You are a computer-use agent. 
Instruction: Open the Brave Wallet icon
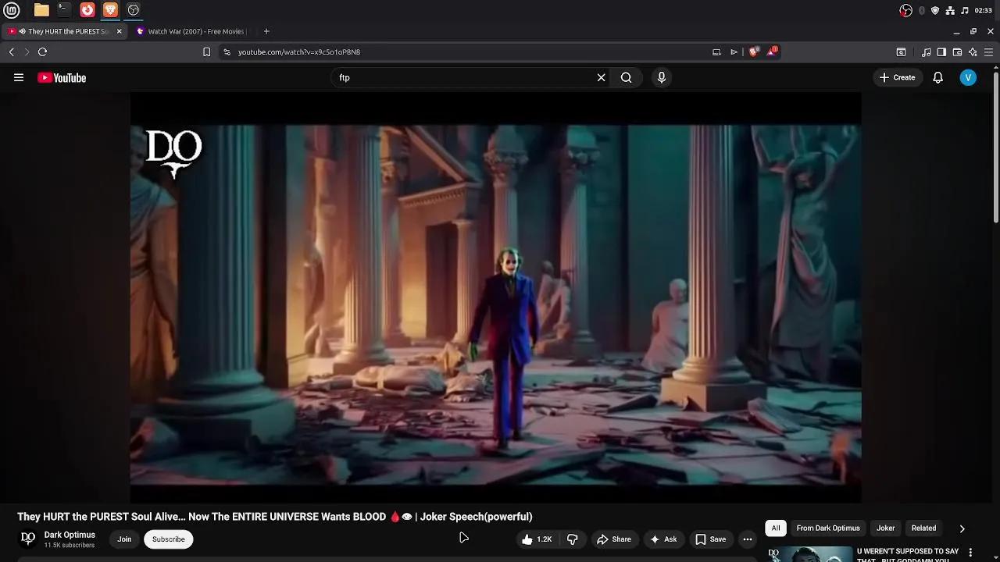click(957, 52)
